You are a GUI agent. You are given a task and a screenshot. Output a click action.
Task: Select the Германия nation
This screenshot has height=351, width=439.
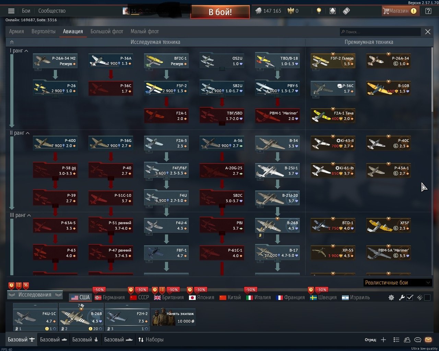109,298
